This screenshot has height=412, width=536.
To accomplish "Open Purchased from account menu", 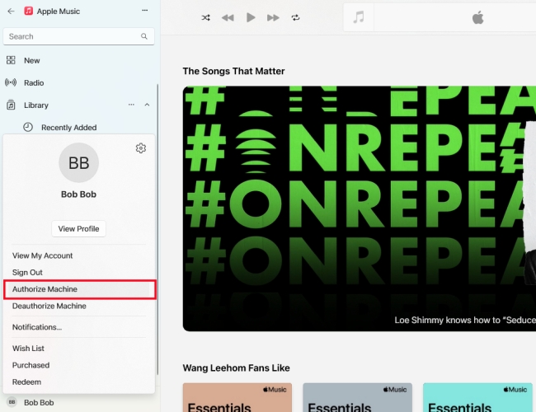I will tap(31, 365).
